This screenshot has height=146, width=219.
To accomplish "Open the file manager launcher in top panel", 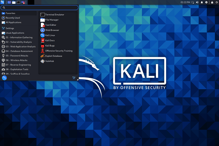I will coord(14,2).
